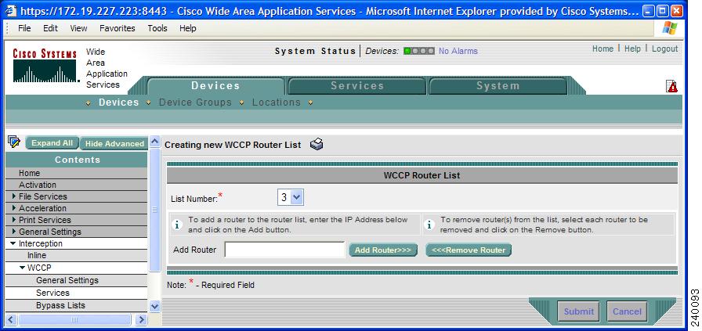
Task: Click the Internet Explorer page icon in the title bar
Action: 11,10
